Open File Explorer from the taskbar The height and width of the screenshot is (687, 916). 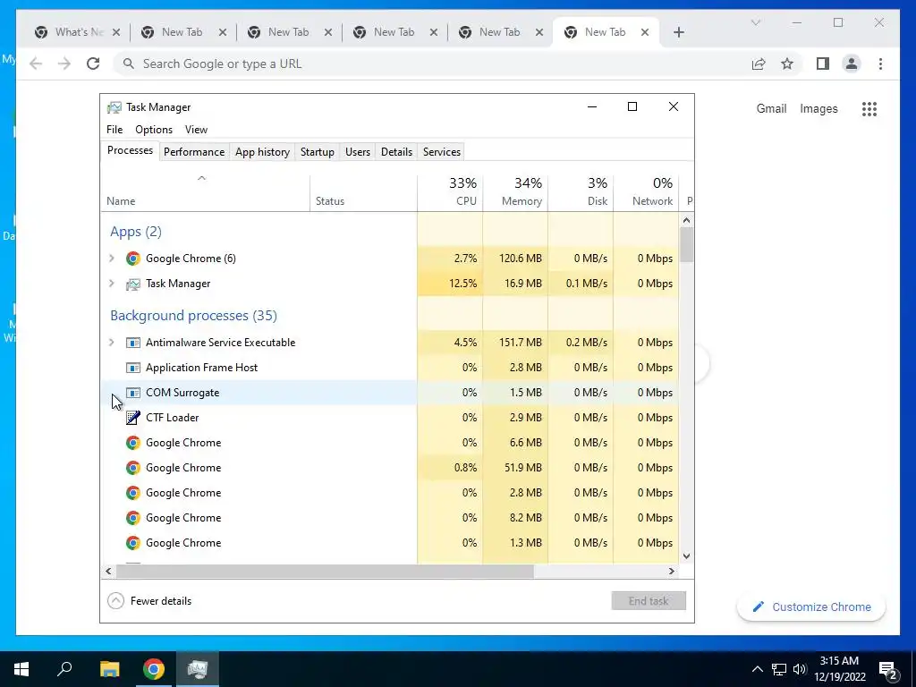coord(109,669)
